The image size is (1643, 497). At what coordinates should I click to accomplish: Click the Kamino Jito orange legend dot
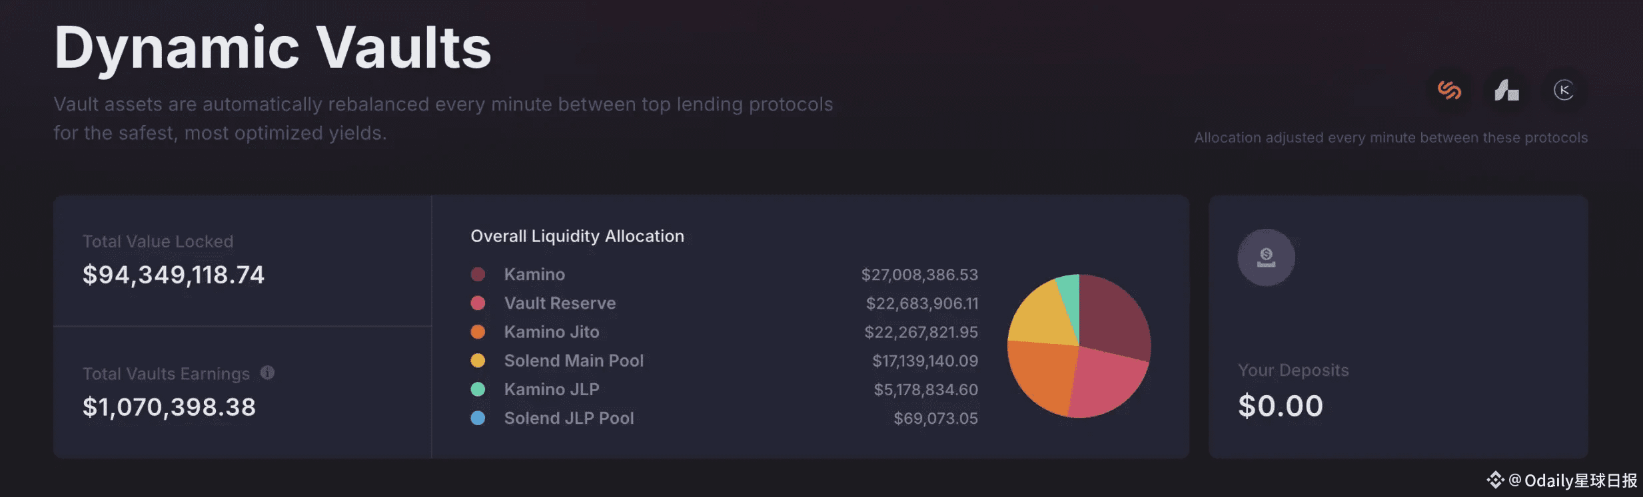click(478, 331)
